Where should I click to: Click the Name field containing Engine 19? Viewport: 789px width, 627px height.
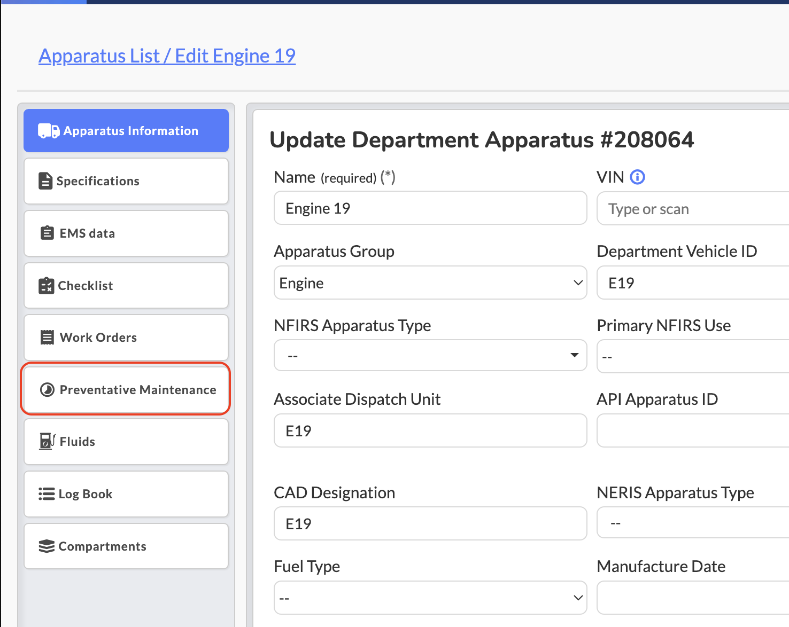430,208
